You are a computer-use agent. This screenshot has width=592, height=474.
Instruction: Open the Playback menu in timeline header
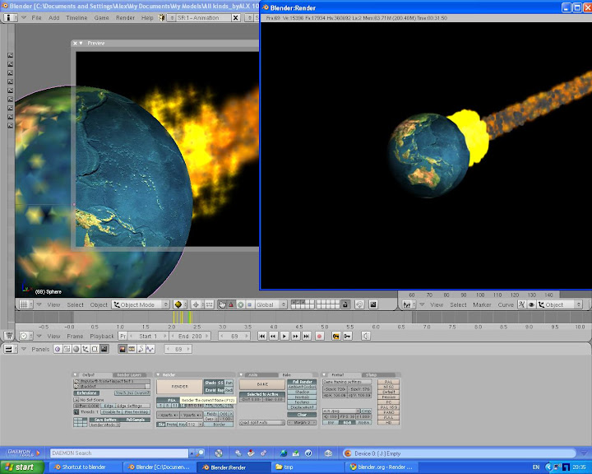[102, 336]
